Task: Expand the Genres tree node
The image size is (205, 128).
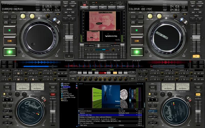Action: point(61,89)
